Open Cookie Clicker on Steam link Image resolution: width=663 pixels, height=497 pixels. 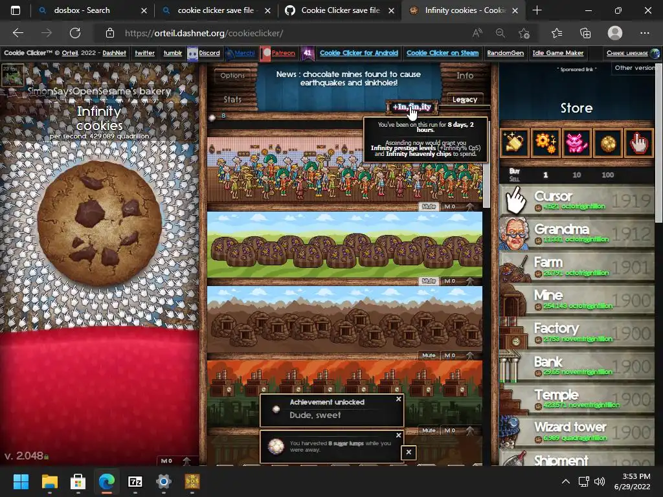pos(443,53)
